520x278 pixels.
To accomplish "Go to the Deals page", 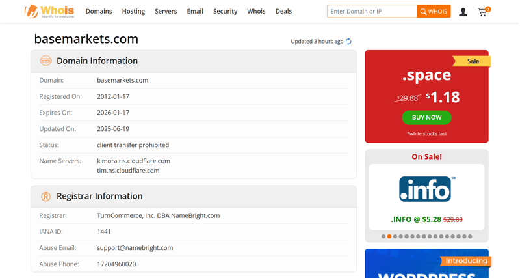I will [283, 11].
